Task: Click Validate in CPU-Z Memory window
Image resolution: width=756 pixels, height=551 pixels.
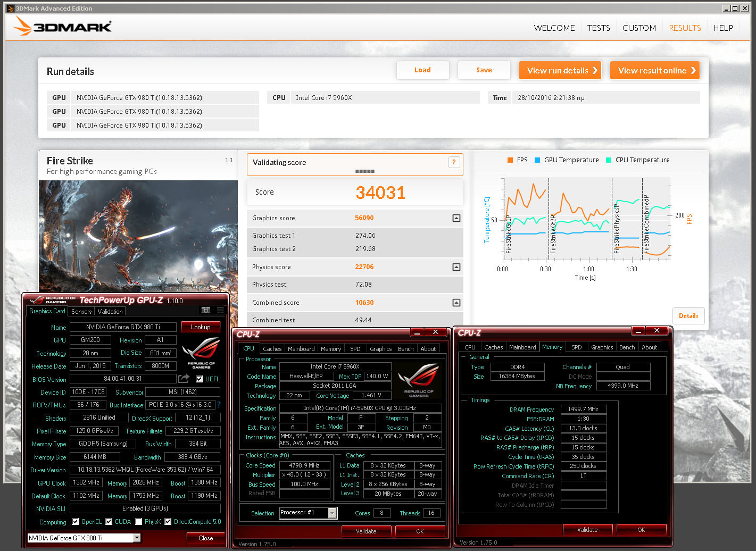Action: pyautogui.click(x=587, y=530)
